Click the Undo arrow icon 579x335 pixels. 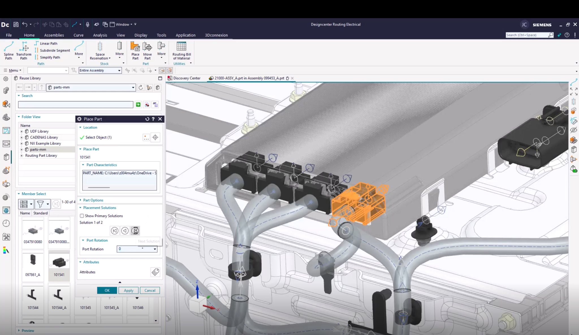click(25, 24)
